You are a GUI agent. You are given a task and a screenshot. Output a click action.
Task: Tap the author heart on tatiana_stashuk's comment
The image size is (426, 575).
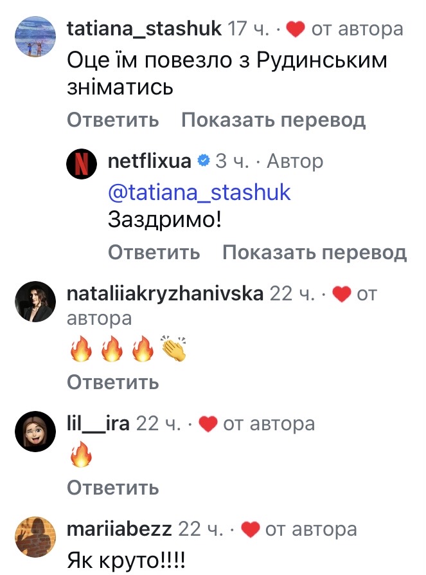pos(295,30)
